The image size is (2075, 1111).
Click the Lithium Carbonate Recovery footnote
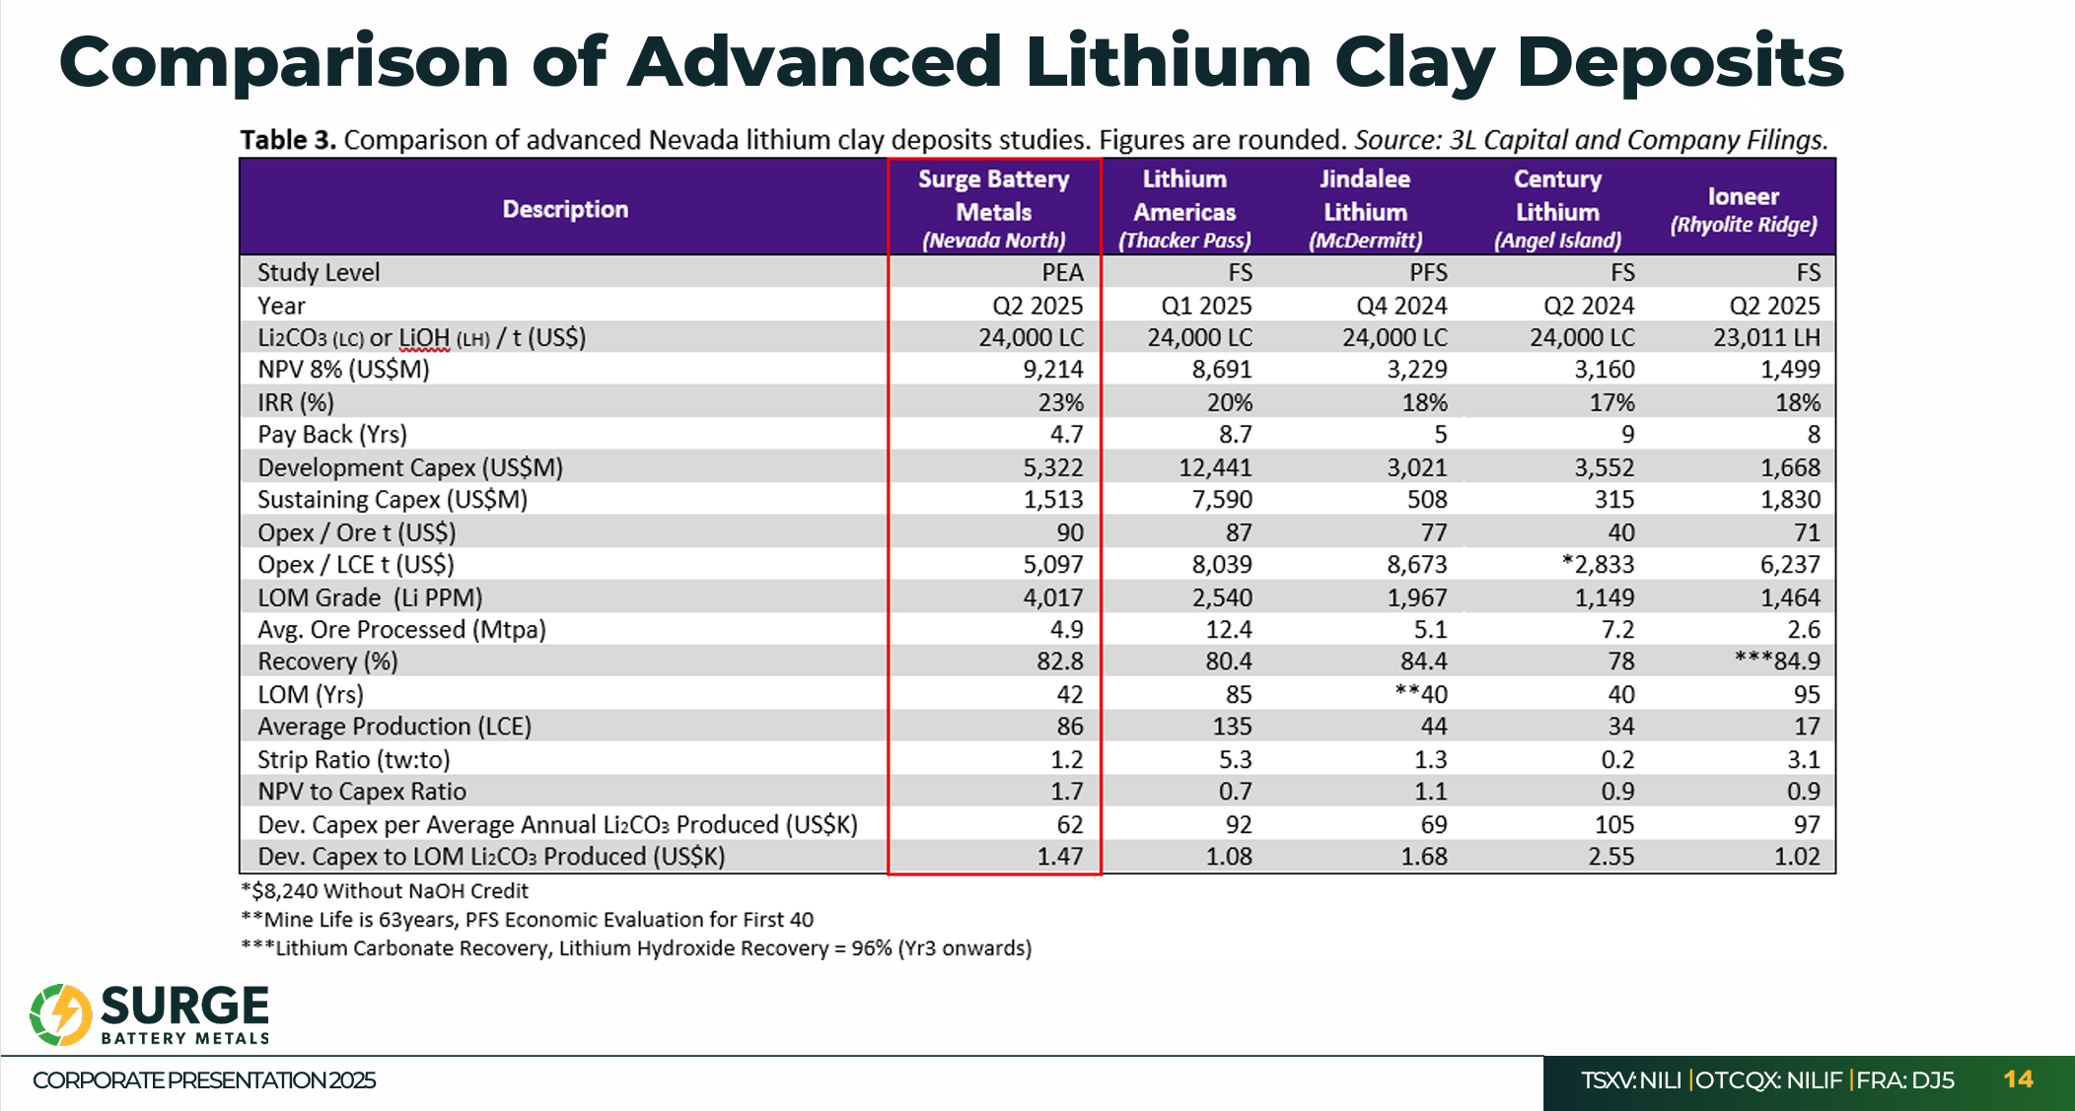point(636,948)
